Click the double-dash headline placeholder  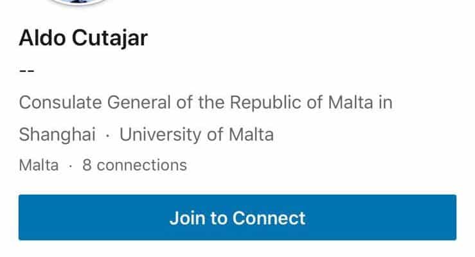click(x=26, y=71)
